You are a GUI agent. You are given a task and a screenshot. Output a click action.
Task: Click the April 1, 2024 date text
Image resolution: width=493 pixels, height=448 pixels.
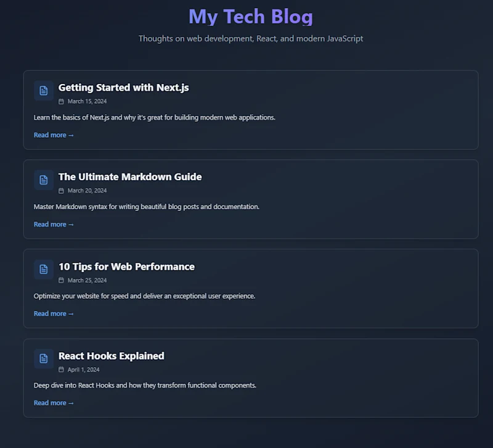coord(84,370)
